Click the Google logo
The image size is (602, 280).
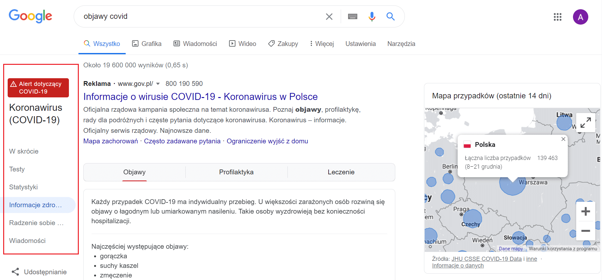coord(30,16)
